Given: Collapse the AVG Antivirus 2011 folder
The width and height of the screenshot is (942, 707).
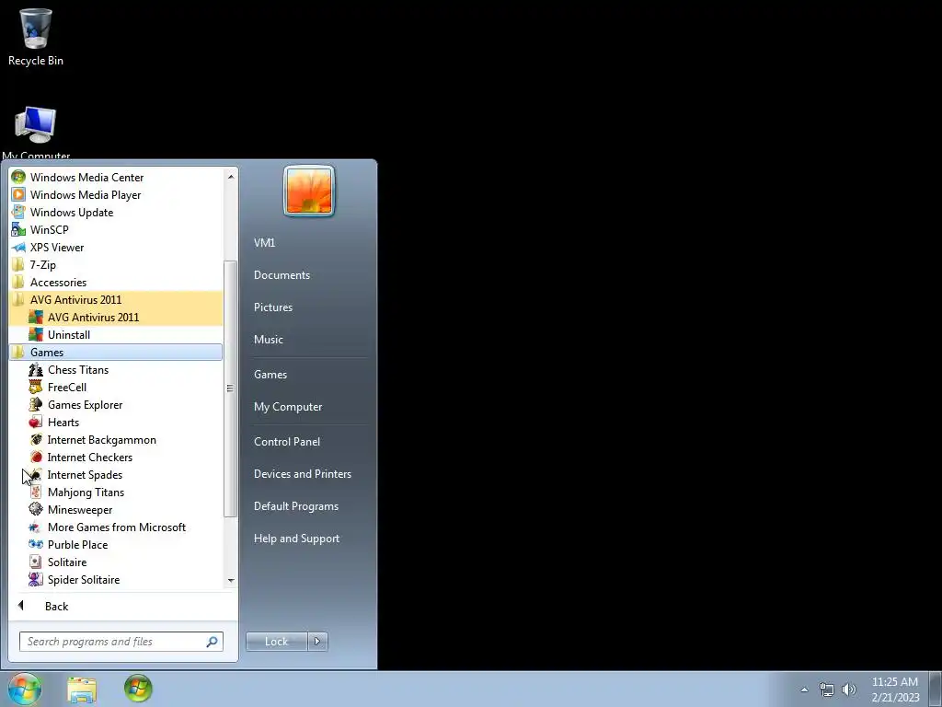Looking at the screenshot, I should click(x=116, y=299).
